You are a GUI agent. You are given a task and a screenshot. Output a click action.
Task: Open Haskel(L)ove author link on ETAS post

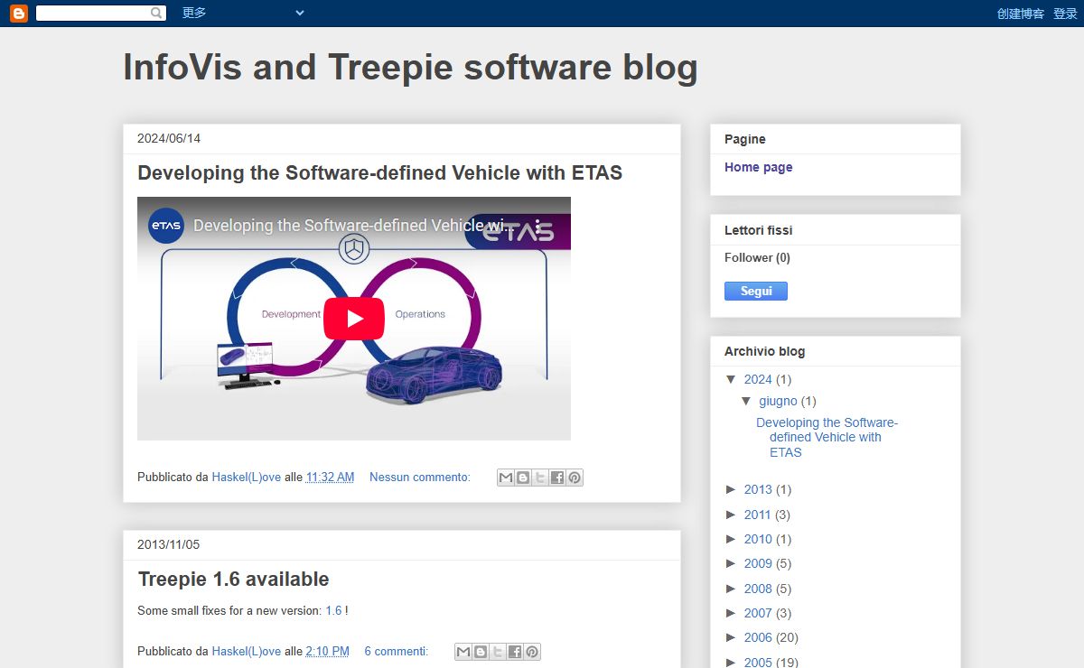247,478
